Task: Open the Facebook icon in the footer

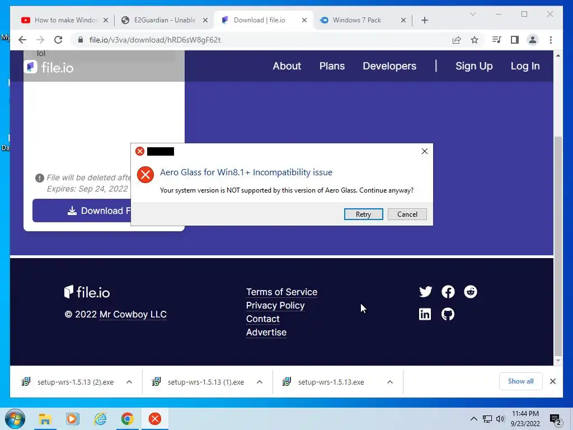Action: click(x=448, y=292)
